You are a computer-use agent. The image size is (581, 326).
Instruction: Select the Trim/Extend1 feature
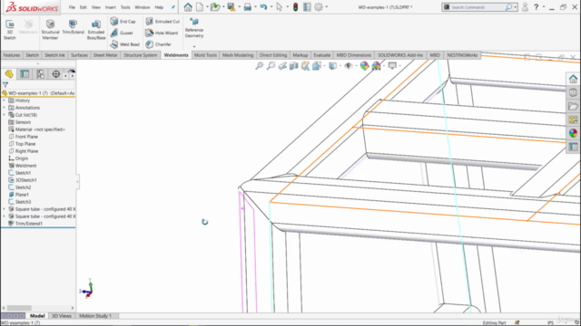click(28, 224)
